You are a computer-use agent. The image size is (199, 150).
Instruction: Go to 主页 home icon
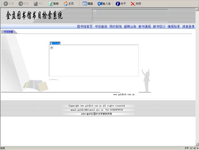click(66, 4)
